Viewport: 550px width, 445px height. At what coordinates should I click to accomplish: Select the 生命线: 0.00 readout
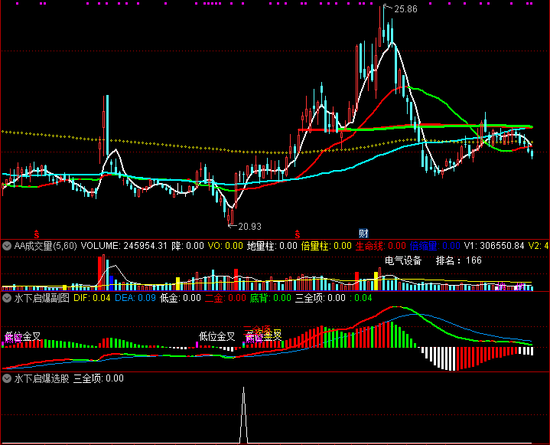pos(381,246)
